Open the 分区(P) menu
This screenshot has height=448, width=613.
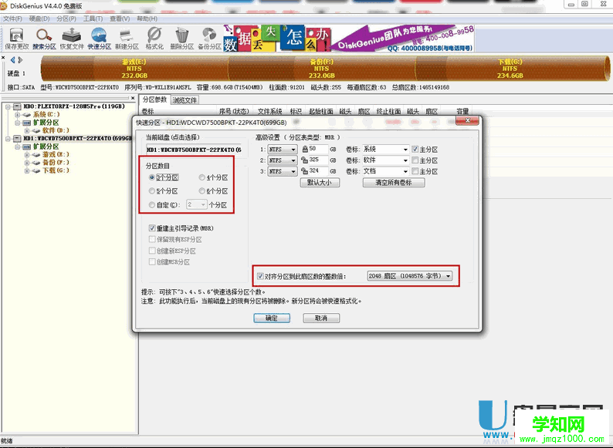66,19
